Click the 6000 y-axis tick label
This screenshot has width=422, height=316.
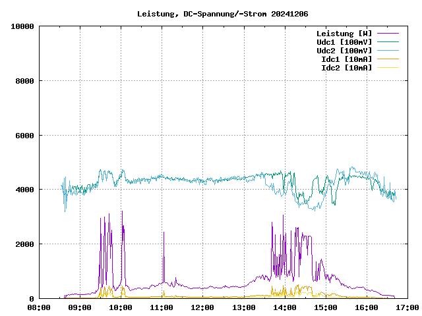point(24,135)
